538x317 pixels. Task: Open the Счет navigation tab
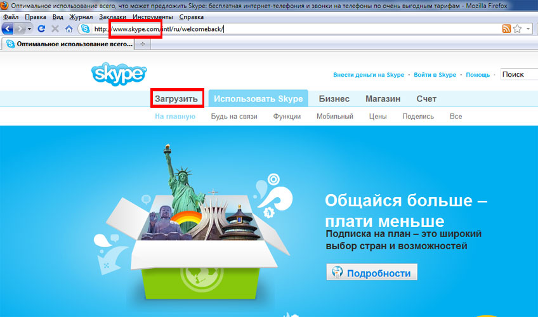pos(426,99)
